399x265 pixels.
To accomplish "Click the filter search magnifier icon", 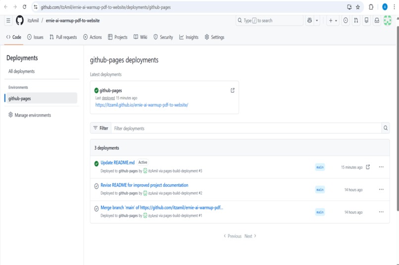I will (x=386, y=128).
